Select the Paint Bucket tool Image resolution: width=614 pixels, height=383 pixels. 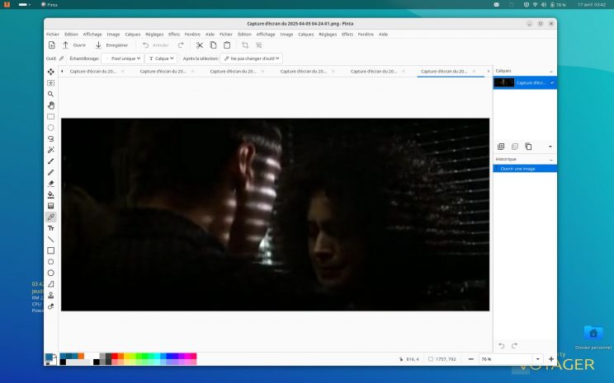51,194
